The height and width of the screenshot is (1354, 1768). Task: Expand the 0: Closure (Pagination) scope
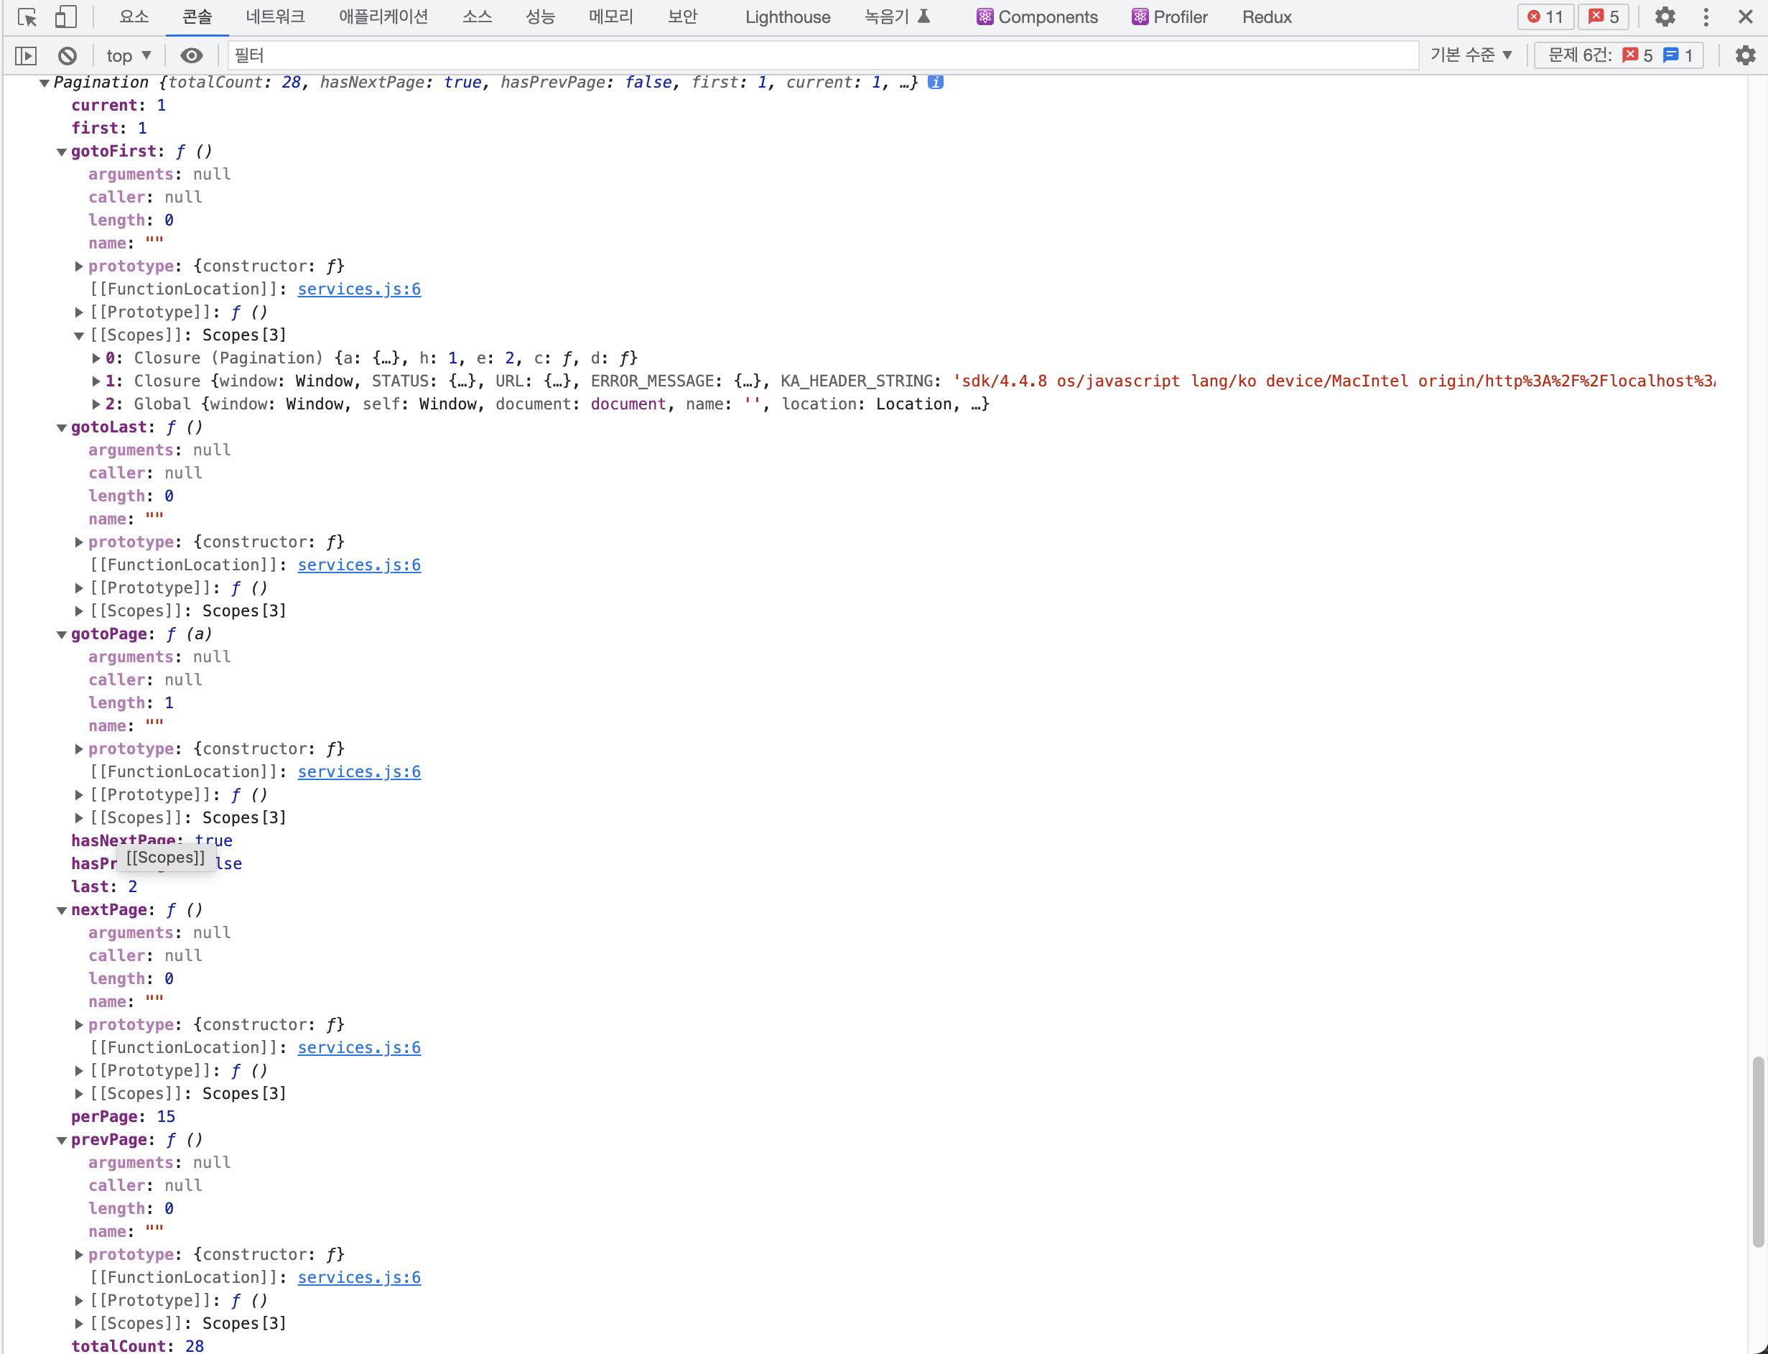pyautogui.click(x=96, y=358)
